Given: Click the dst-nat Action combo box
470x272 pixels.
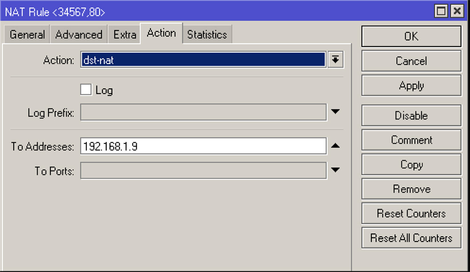Looking at the screenshot, I should [x=203, y=60].
